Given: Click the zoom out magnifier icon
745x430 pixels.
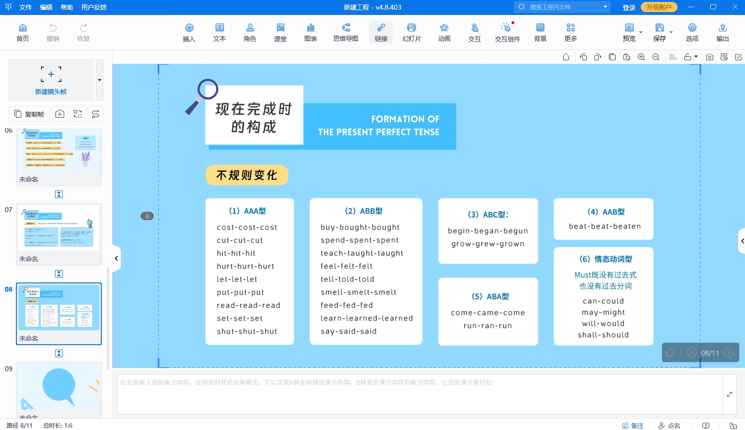Looking at the screenshot, I should (x=656, y=57).
